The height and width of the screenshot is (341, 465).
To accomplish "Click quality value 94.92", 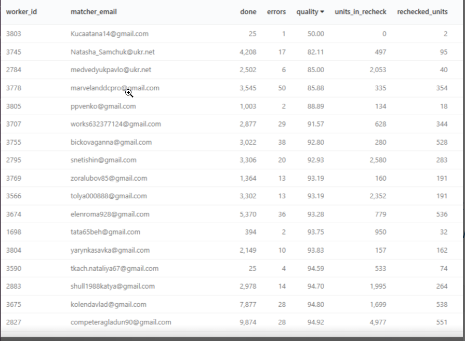I will click(x=315, y=322).
